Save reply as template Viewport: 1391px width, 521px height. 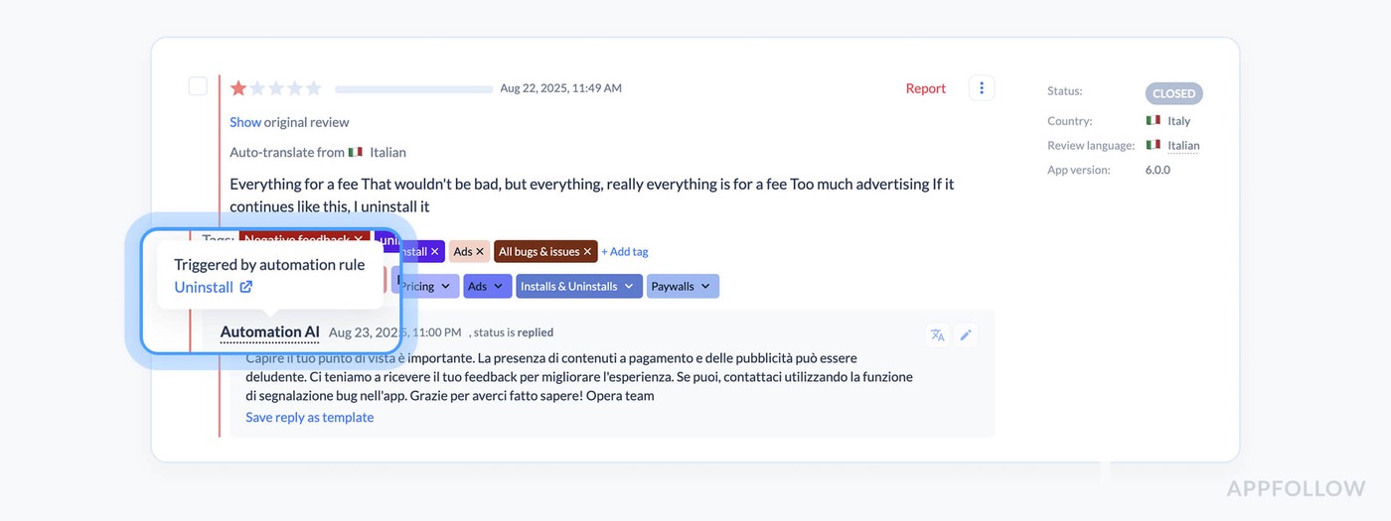[x=310, y=418]
